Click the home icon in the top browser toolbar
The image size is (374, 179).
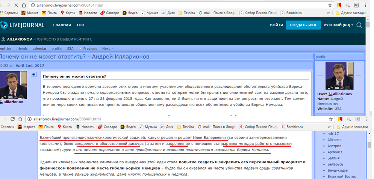click(x=24, y=5)
